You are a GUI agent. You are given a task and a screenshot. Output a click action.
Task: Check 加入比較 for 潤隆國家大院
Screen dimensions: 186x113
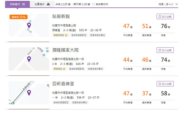click(x=165, y=50)
